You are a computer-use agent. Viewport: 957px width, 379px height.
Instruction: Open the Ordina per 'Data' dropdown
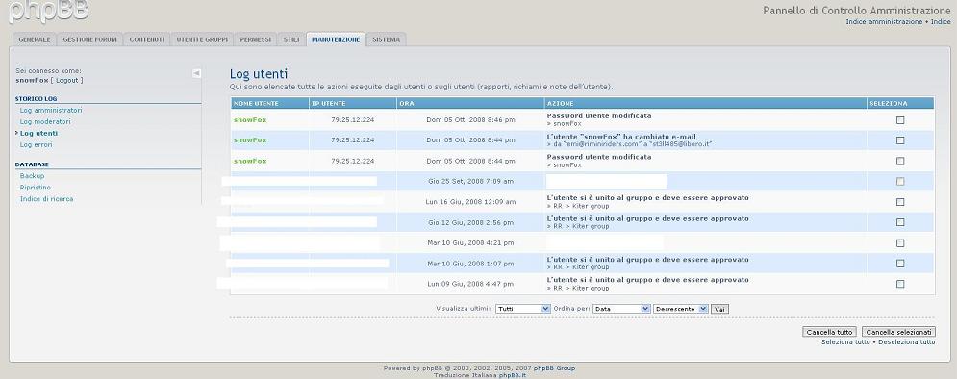tap(621, 309)
